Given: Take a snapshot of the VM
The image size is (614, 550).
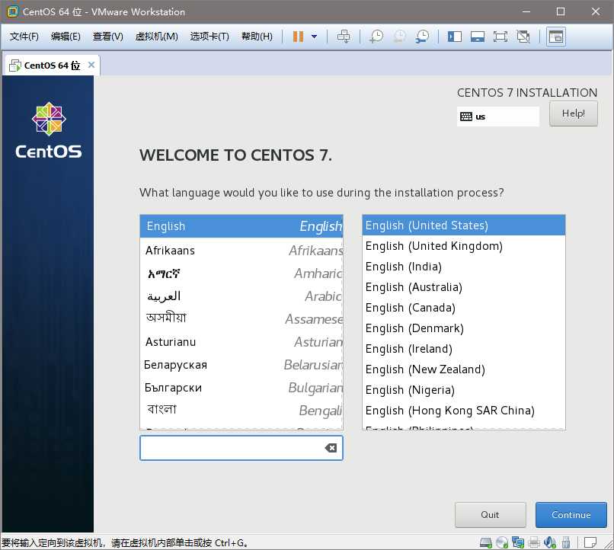Looking at the screenshot, I should (x=376, y=37).
